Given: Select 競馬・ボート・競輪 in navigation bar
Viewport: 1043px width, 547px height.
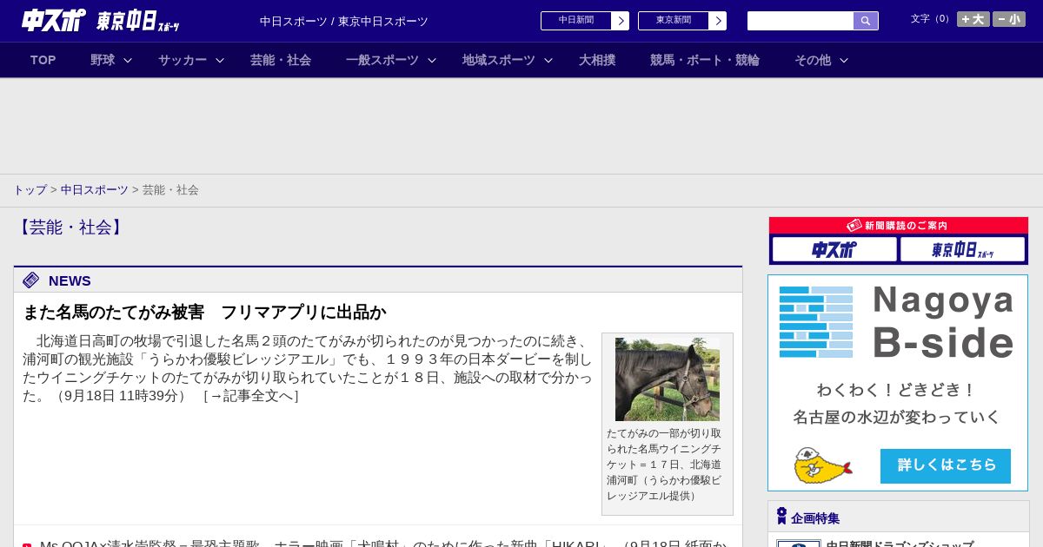Looking at the screenshot, I should point(705,60).
